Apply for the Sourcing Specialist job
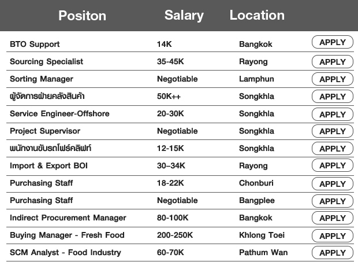This screenshot has height=269, width=358. 333,62
